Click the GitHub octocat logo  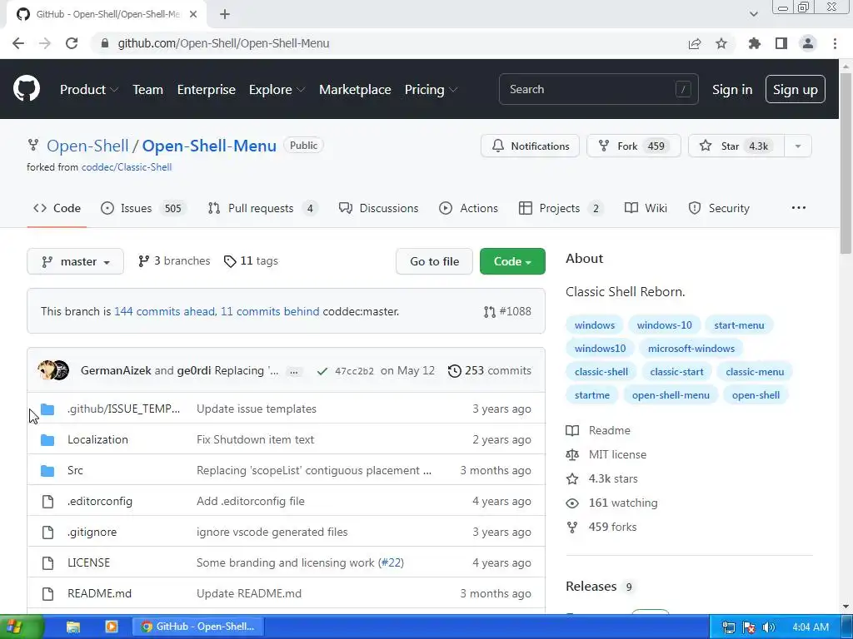[x=26, y=89]
